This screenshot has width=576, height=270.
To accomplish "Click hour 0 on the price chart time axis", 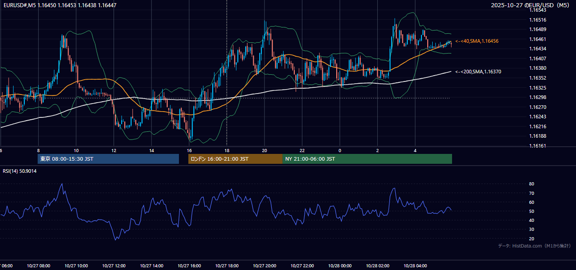I will tap(340, 150).
